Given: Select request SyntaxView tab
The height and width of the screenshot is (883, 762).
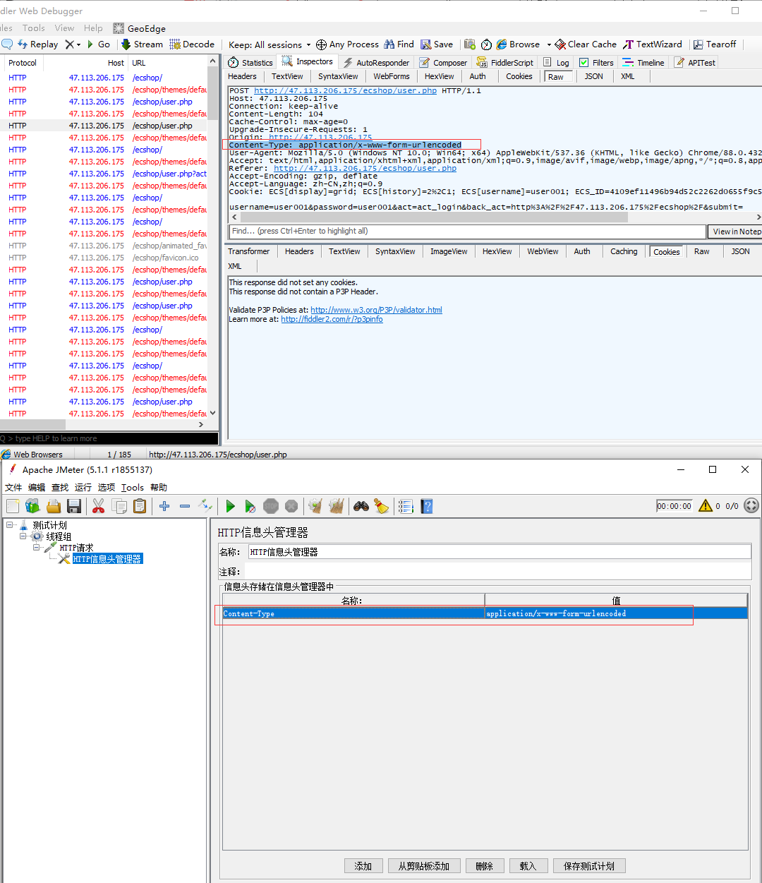Looking at the screenshot, I should [x=338, y=76].
